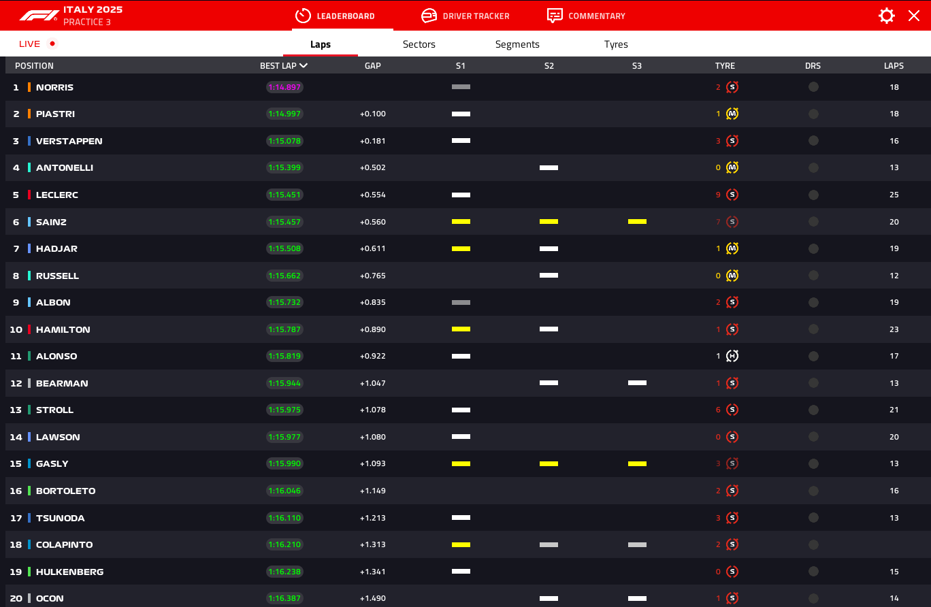The width and height of the screenshot is (931, 607).
Task: Click Norris's soft tyre icon
Action: pos(732,87)
